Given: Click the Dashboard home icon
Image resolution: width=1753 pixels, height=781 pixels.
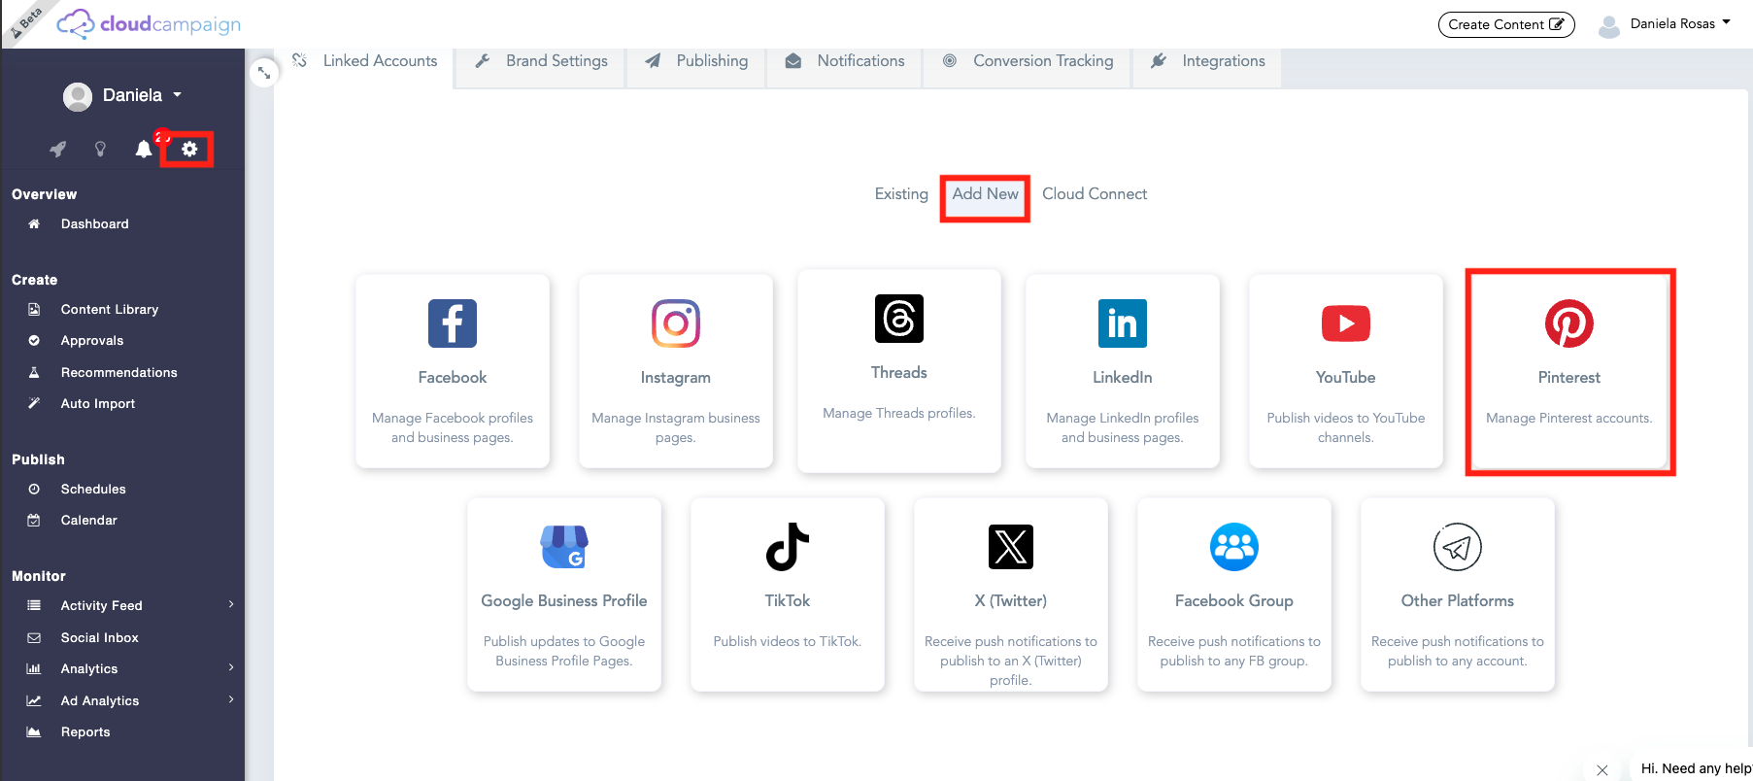Looking at the screenshot, I should pyautogui.click(x=34, y=223).
